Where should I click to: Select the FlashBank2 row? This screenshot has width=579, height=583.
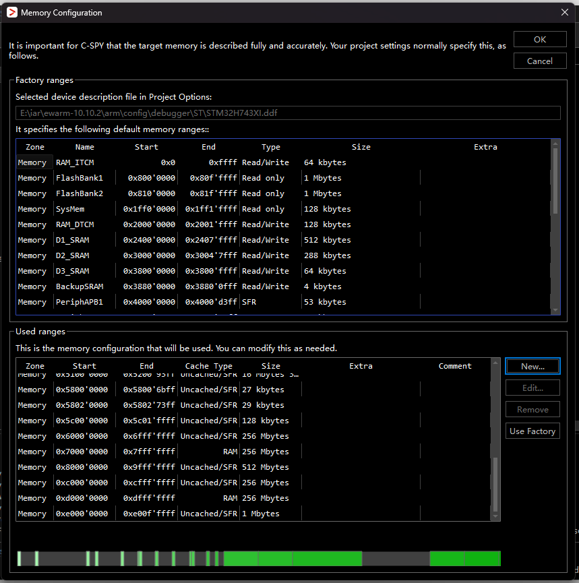coord(283,193)
